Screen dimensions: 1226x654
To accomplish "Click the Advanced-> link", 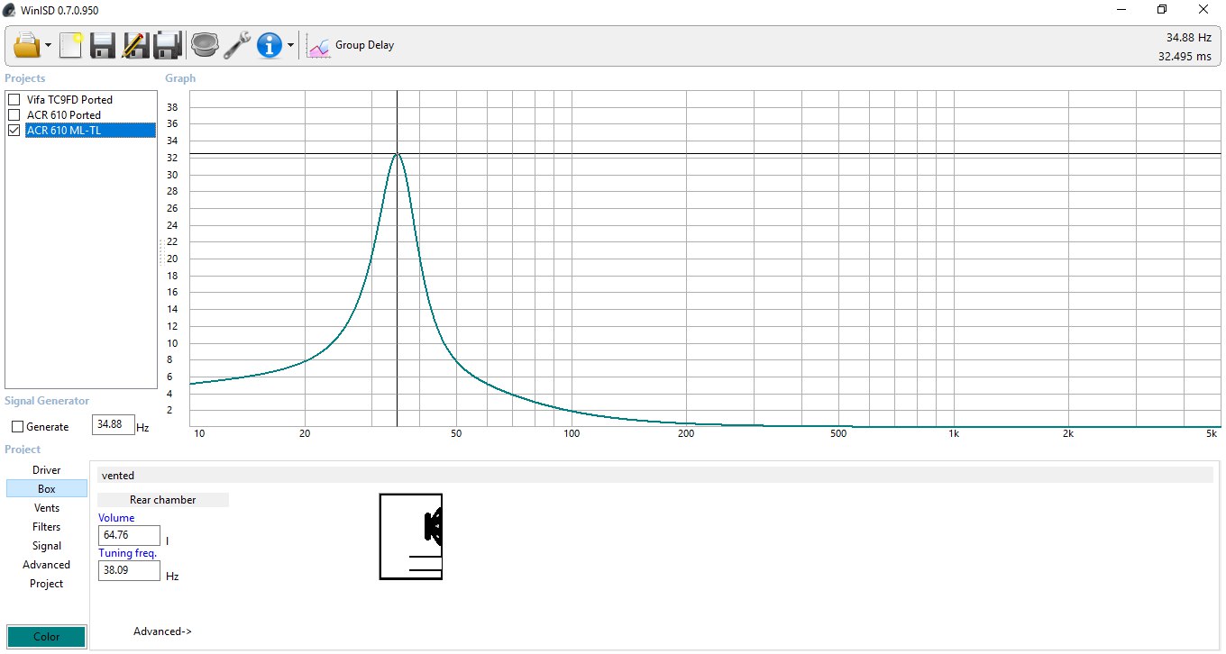I will pos(162,631).
